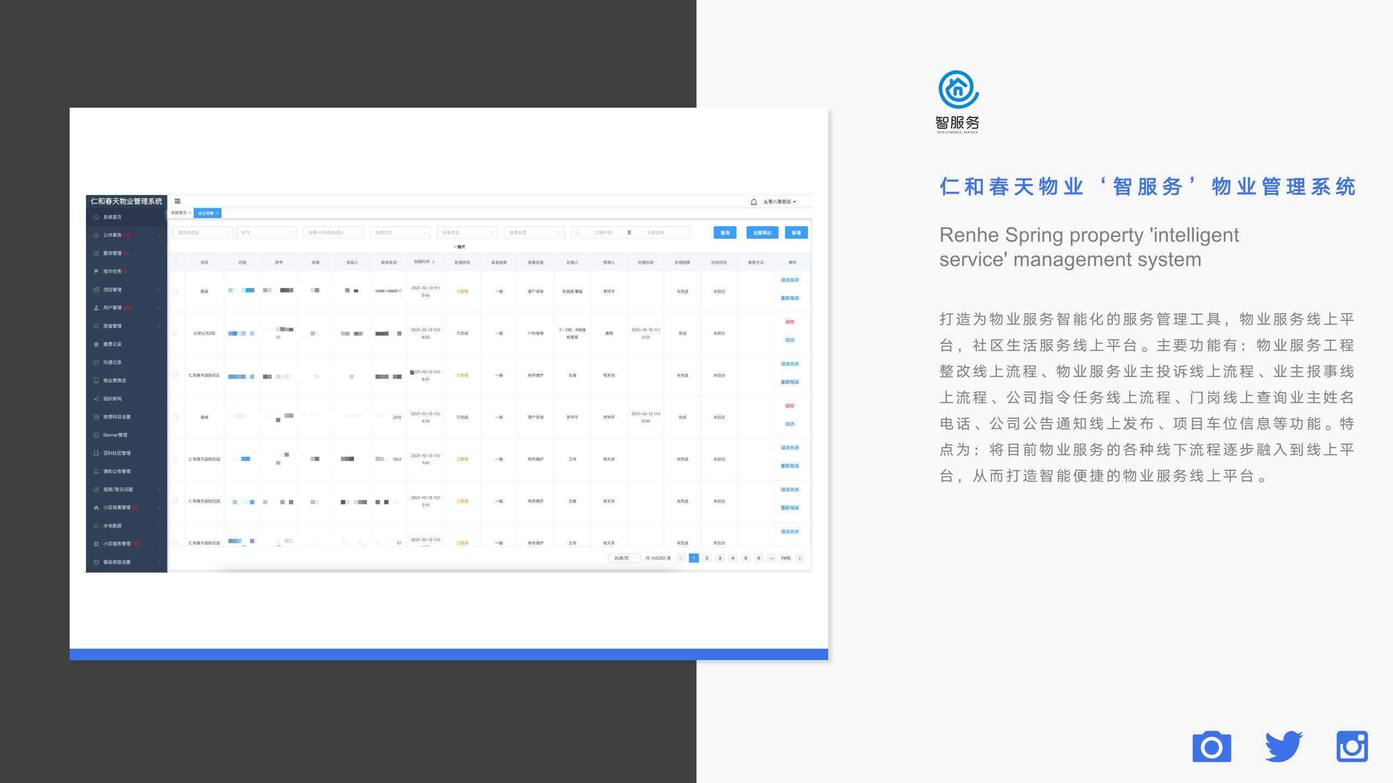Jump to page 3 in the pagination

[719, 558]
